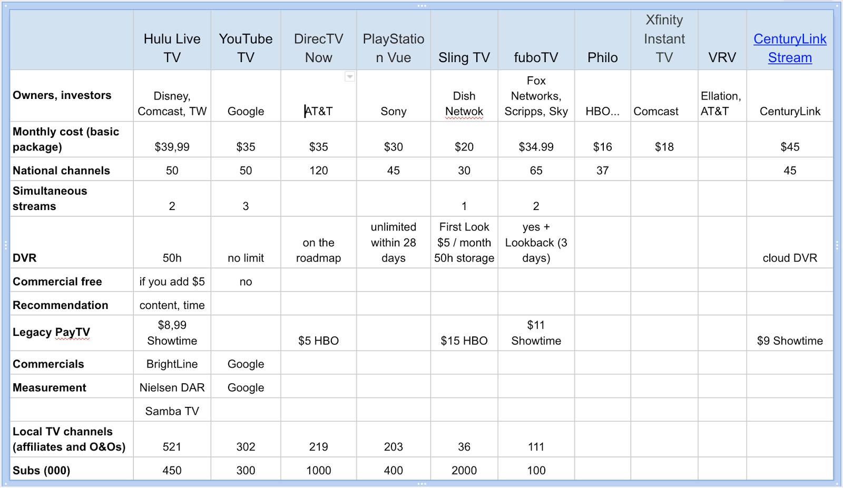Open the CenturyLink Stream hyperlink
The image size is (843, 488).
click(x=790, y=48)
